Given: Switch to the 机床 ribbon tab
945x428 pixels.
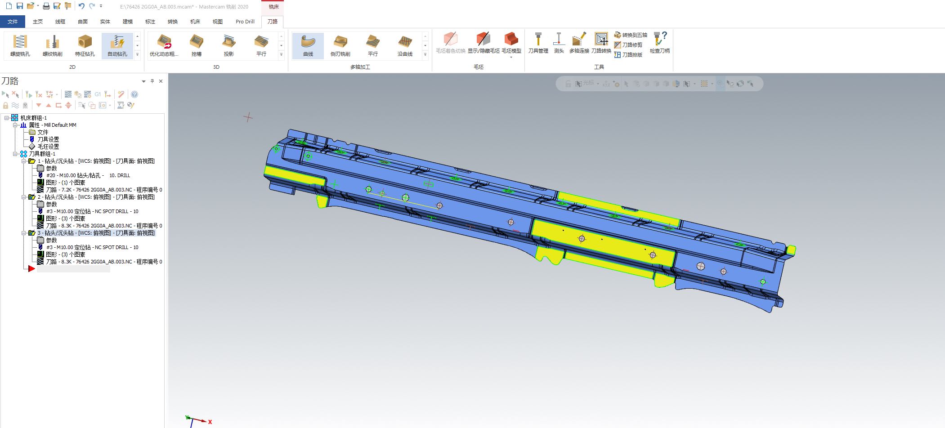Looking at the screenshot, I should pos(195,22).
